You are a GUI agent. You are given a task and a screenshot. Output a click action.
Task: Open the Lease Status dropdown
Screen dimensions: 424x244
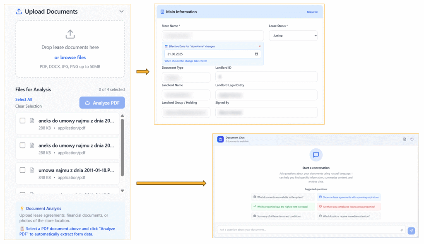point(293,36)
